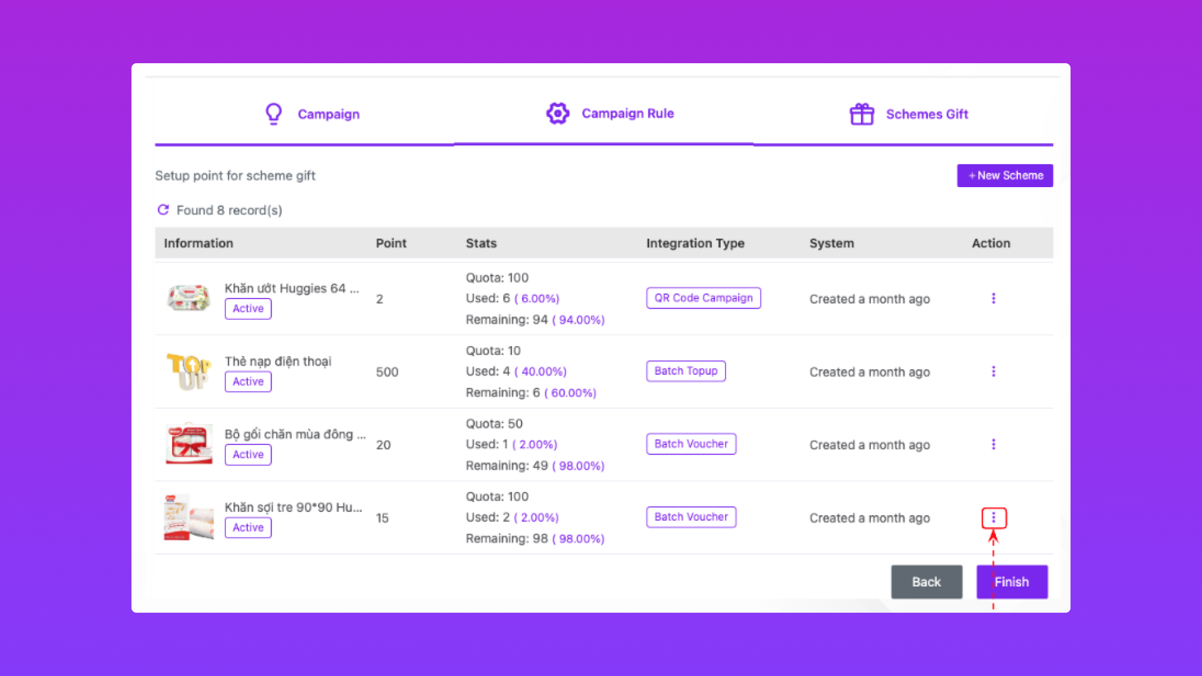The image size is (1202, 676).
Task: Click the lightbulb Campaign icon
Action: click(x=274, y=114)
